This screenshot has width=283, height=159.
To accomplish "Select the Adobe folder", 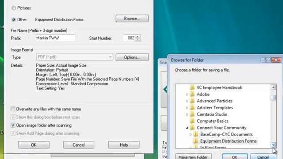I will pyautogui.click(x=203, y=94).
